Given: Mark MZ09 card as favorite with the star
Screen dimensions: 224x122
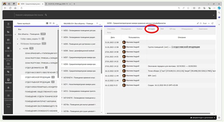Looking at the screenshot, I should (200, 23).
